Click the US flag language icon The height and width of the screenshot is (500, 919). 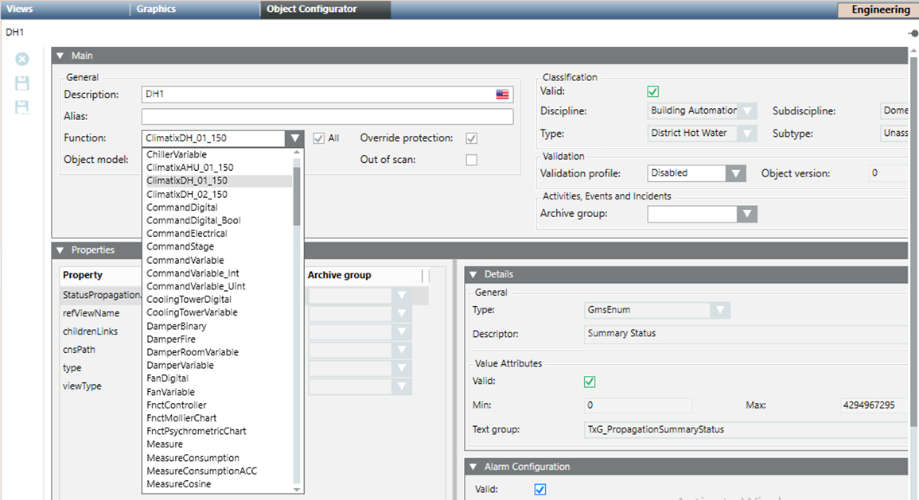pos(502,95)
